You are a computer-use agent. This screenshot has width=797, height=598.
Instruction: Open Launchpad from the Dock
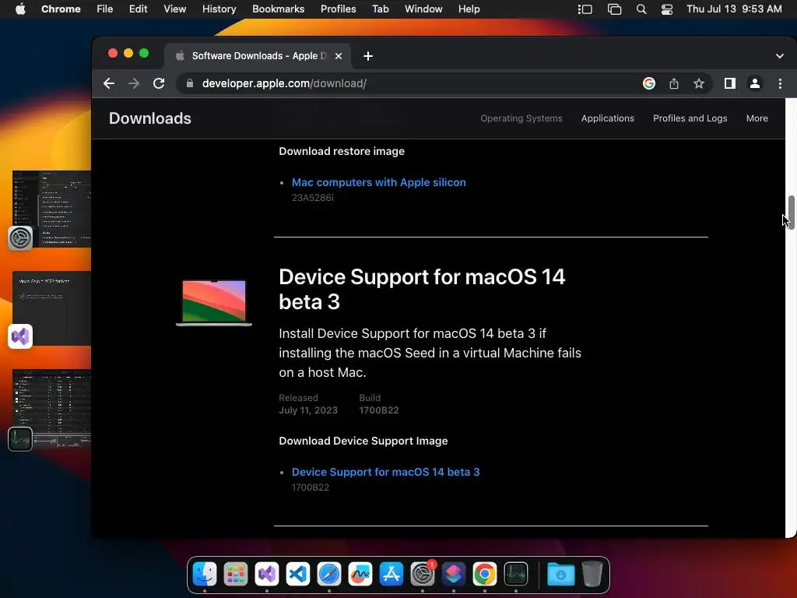pos(236,574)
